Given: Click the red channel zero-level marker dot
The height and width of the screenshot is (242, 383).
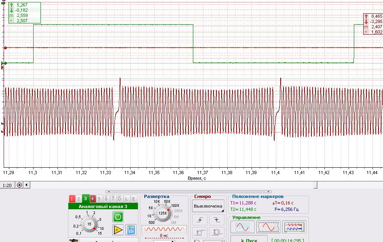Looking at the screenshot, I should (x=5, y=48).
